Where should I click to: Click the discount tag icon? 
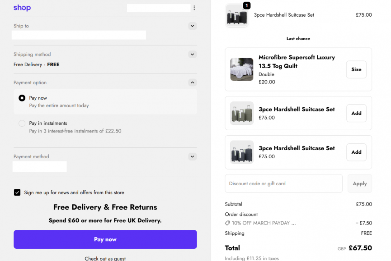click(227, 223)
